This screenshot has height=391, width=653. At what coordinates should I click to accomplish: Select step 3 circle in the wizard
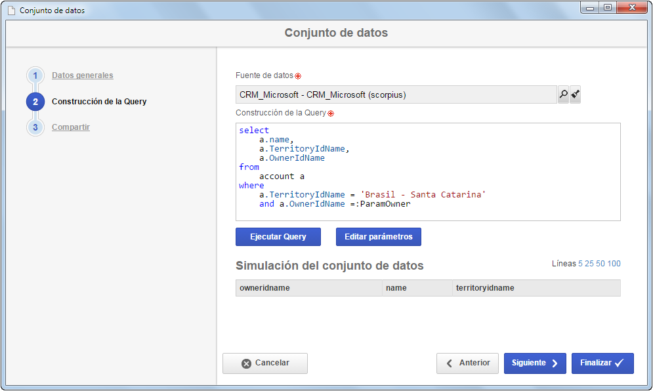click(x=35, y=127)
